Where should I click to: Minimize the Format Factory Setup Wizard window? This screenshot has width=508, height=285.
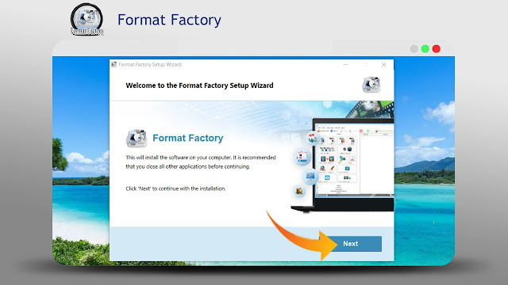(x=346, y=65)
